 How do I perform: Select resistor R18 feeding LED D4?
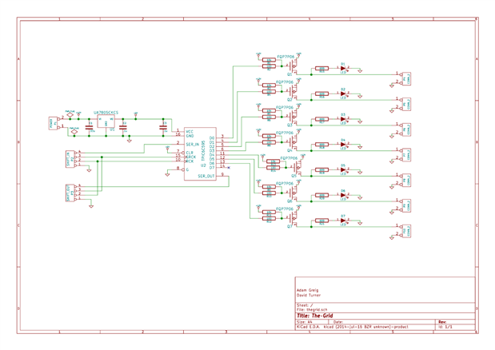321,145
